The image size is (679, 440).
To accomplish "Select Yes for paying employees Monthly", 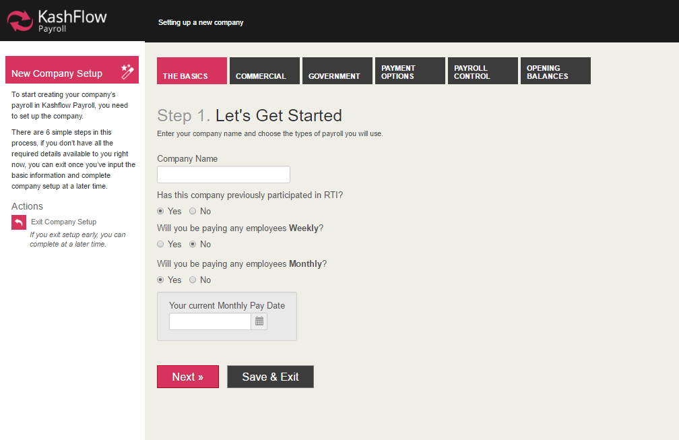I will (160, 280).
